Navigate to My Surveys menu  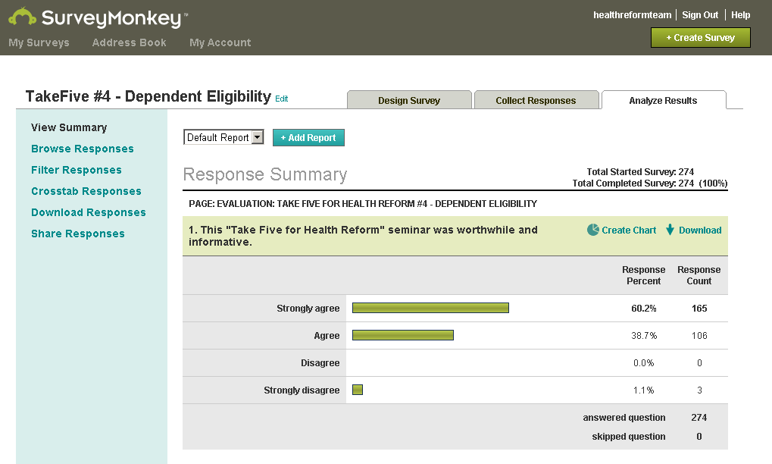(x=39, y=42)
